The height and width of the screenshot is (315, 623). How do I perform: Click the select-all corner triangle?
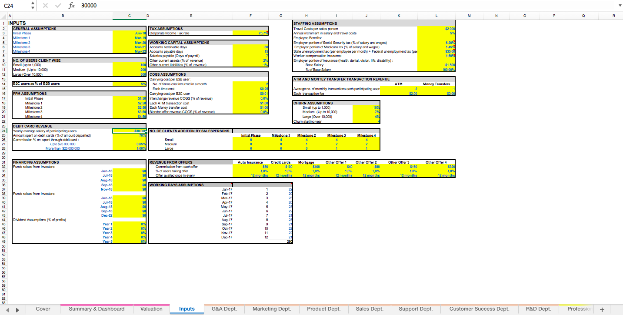[4, 15]
